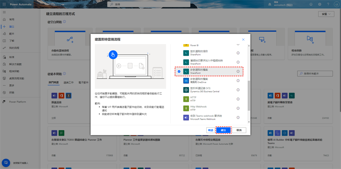341x169 pixels.
Task: Click info icon beside 從空白開始
Action: click(x=65, y=22)
